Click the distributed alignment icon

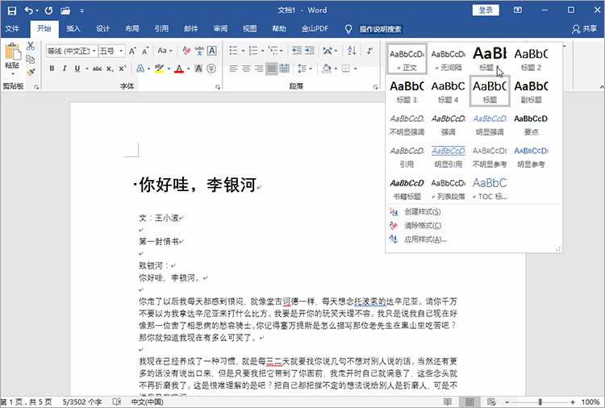(285, 69)
